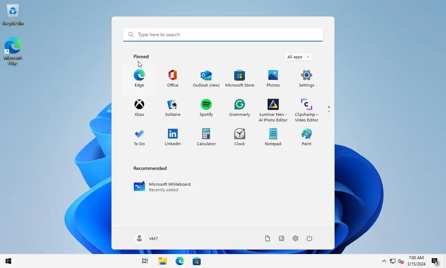Open Task View on the taskbar

pos(145,261)
